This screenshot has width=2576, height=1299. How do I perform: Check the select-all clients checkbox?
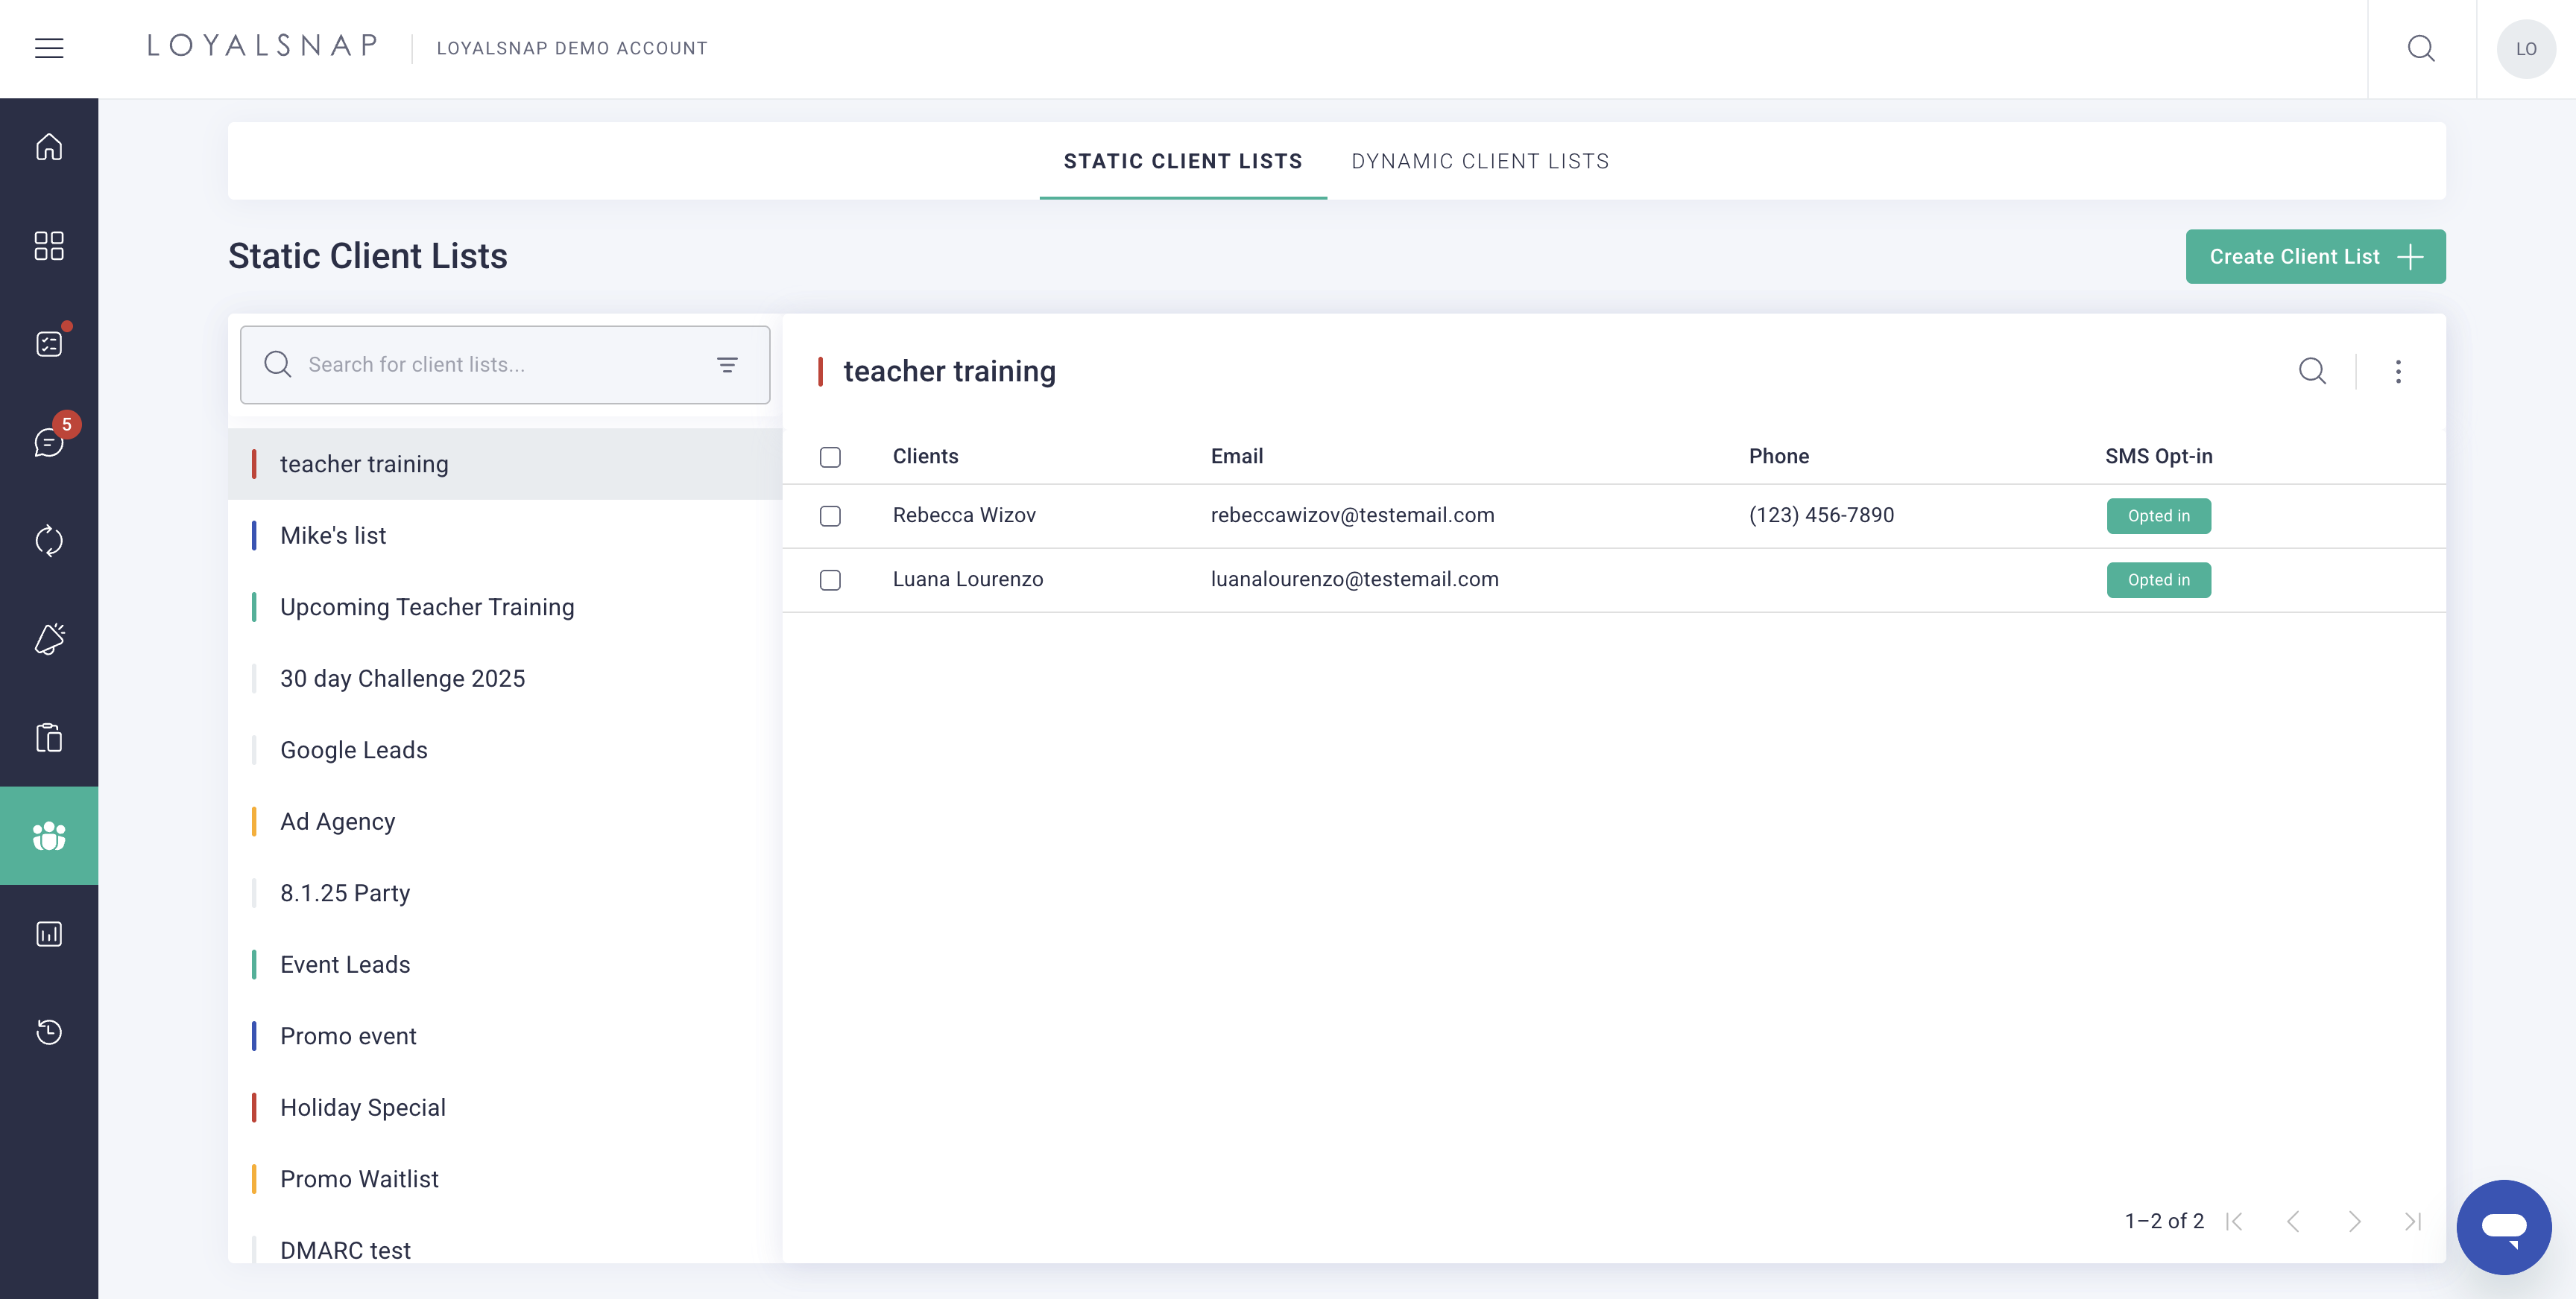830,457
